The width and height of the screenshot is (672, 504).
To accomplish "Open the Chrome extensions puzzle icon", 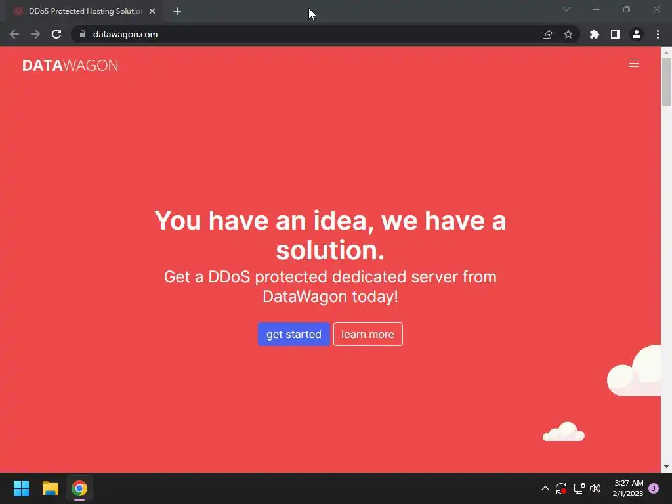I will 595,34.
